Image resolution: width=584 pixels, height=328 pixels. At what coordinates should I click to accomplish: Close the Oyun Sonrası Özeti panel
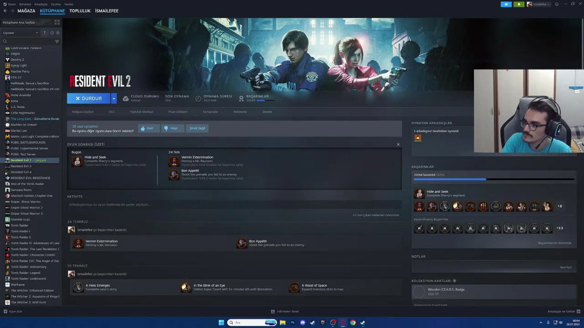[x=398, y=144]
